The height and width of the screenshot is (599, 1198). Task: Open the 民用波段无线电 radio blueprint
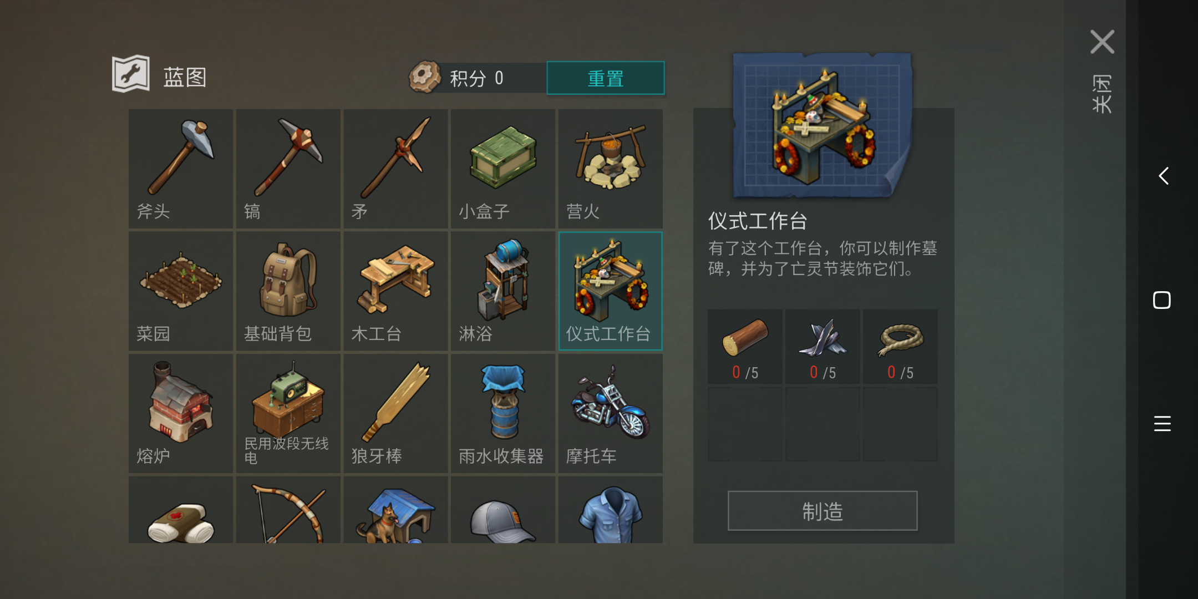288,414
